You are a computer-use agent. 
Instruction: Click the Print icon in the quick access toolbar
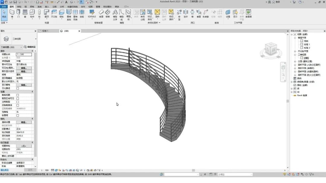37,2
